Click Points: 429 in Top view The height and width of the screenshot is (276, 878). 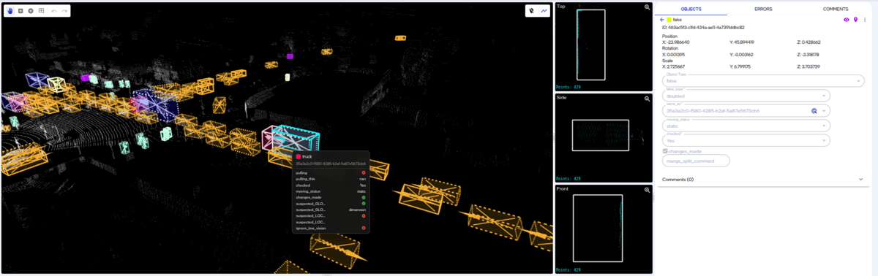coord(569,86)
